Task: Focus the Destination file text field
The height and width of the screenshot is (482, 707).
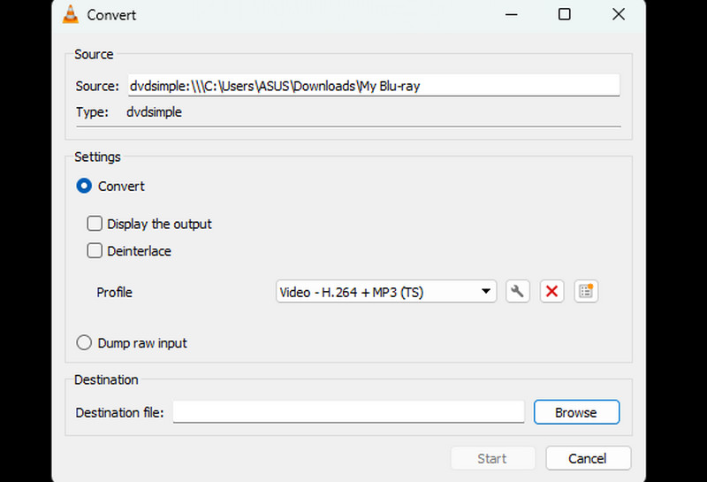Action: coord(348,412)
